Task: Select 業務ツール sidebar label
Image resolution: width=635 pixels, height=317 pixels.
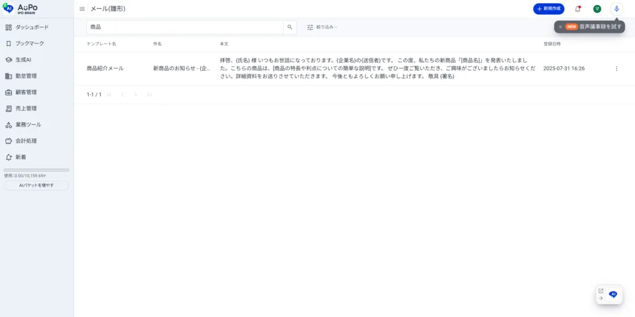Action: (29, 125)
